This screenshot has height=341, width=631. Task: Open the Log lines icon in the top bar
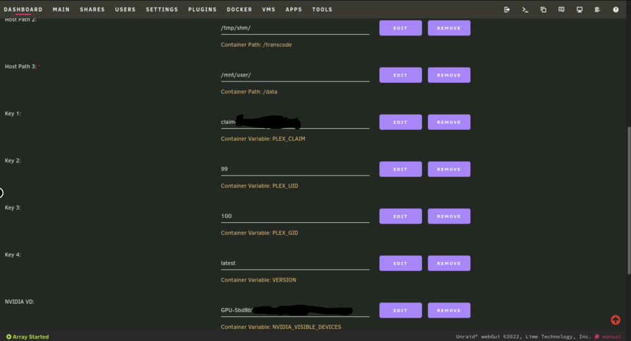(597, 9)
